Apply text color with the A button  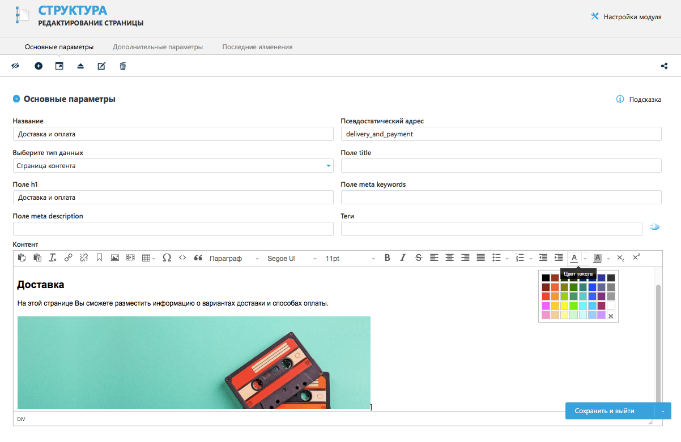[574, 258]
